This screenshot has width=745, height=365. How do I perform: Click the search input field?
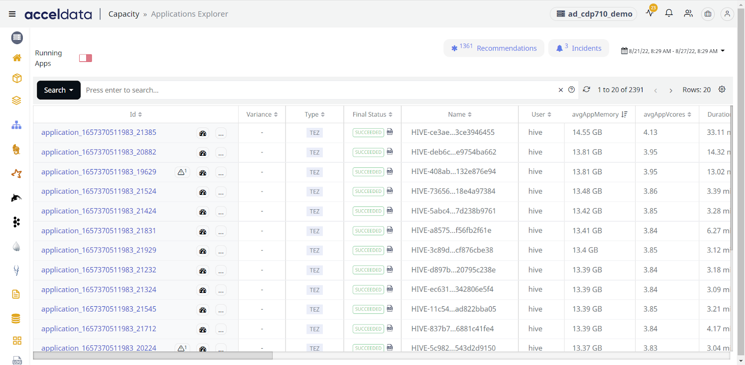317,90
